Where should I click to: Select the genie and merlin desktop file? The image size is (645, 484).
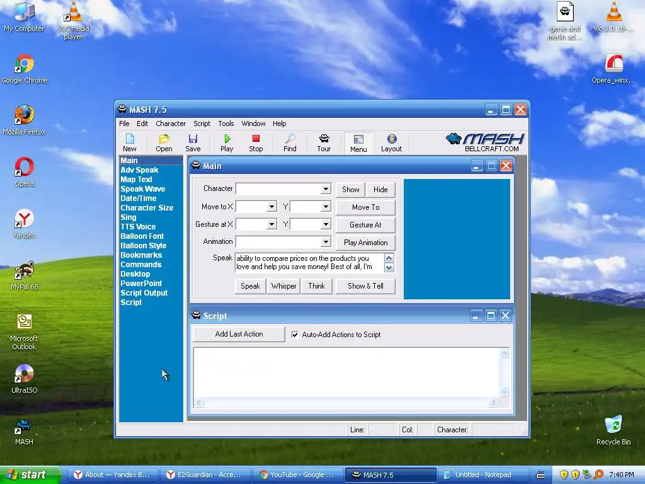click(x=565, y=21)
